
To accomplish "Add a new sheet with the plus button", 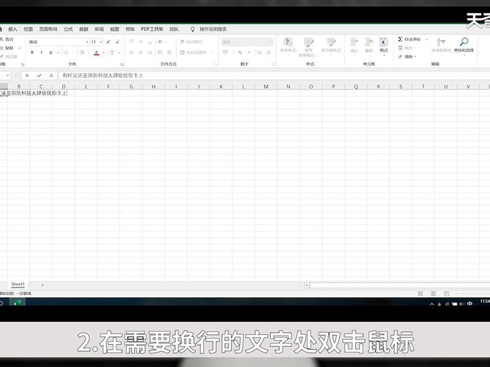I will pyautogui.click(x=42, y=285).
